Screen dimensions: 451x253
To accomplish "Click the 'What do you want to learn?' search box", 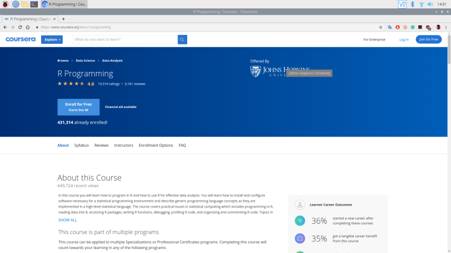I will 125,39.
